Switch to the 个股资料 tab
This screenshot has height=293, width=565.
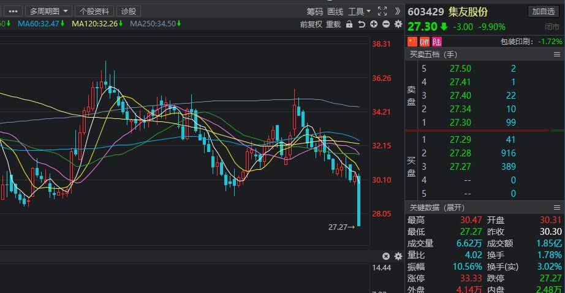(x=94, y=11)
